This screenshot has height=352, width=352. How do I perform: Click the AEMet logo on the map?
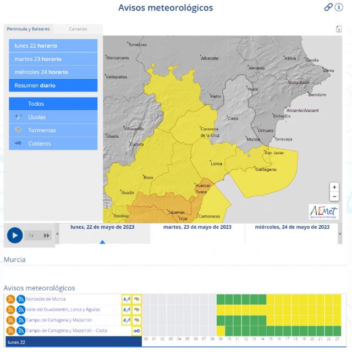323,212
